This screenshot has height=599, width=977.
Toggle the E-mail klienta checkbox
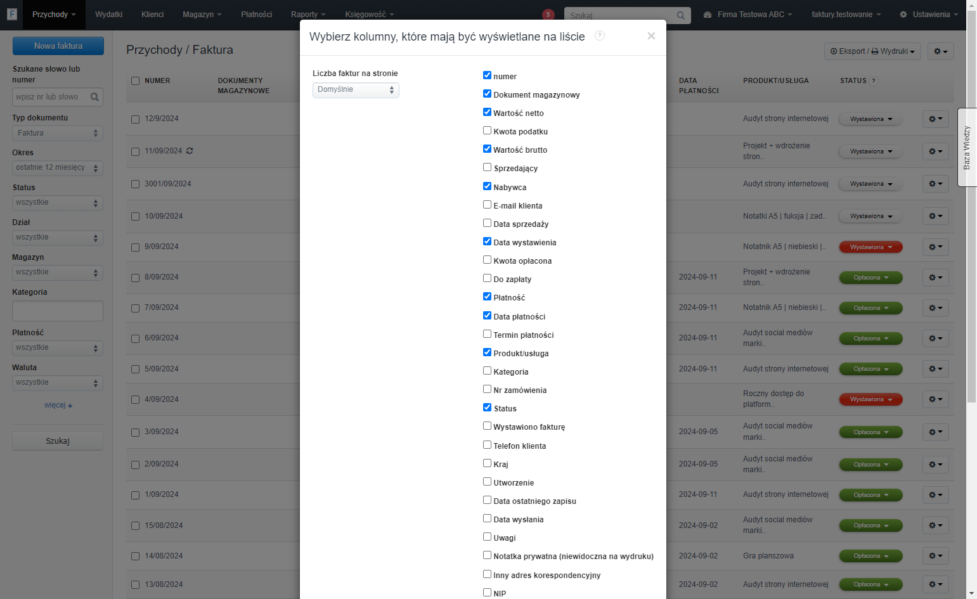click(x=487, y=205)
